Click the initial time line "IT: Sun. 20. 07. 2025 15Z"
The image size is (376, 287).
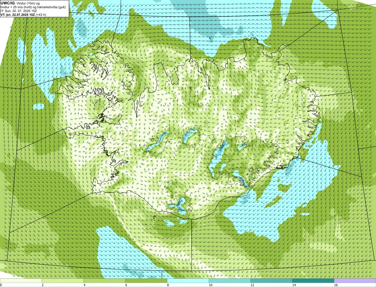click(19, 11)
